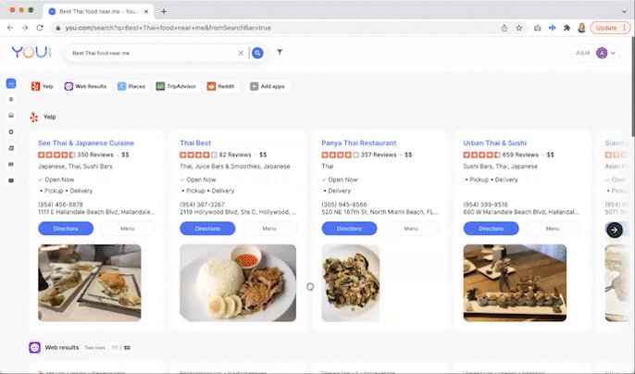This screenshot has width=635, height=374.
Task: Open Panya Thai Restaurant dish photo
Action: (x=351, y=283)
